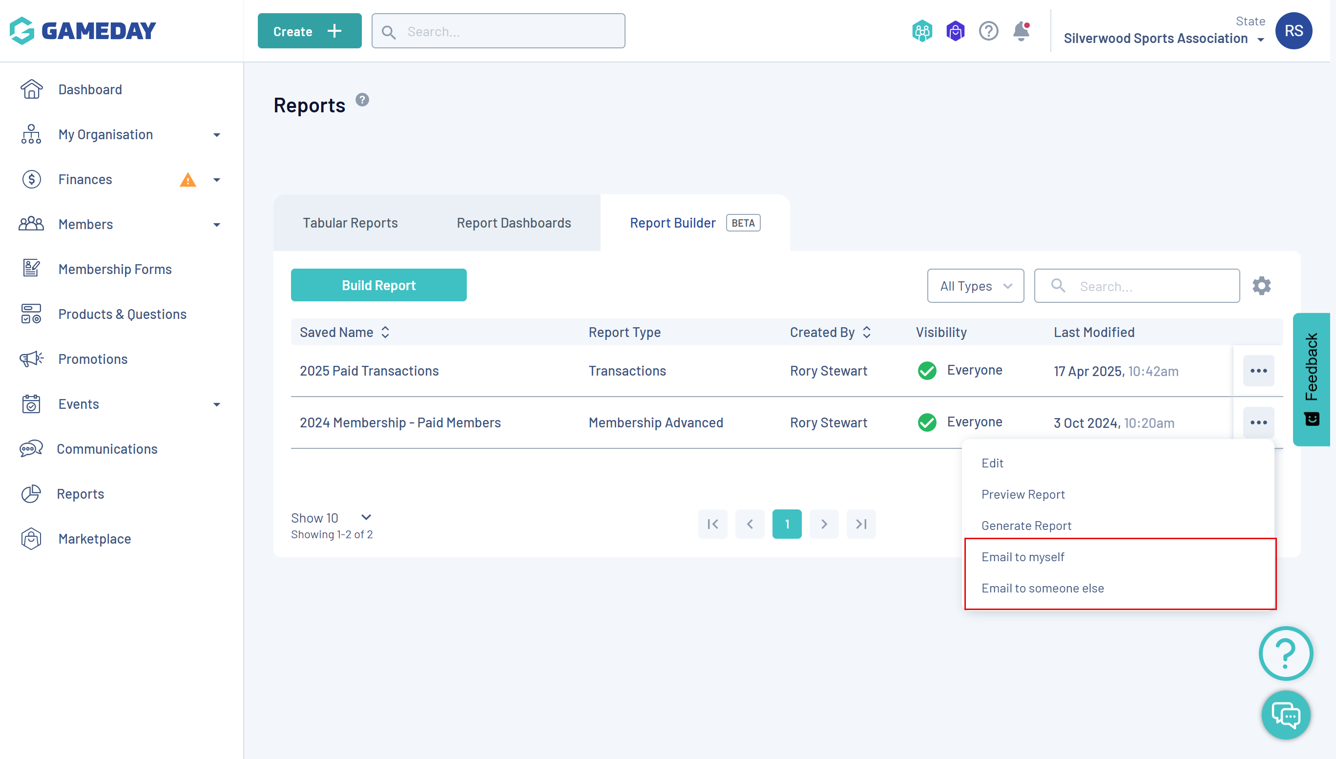This screenshot has width=1336, height=759.
Task: Click the table settings gear icon
Action: pos(1261,286)
